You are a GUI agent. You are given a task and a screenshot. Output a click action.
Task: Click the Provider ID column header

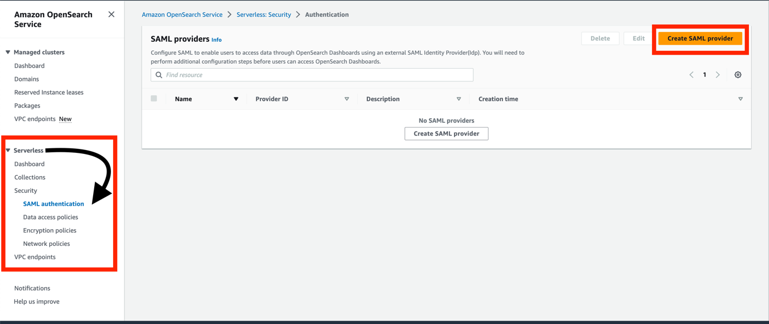coord(272,99)
